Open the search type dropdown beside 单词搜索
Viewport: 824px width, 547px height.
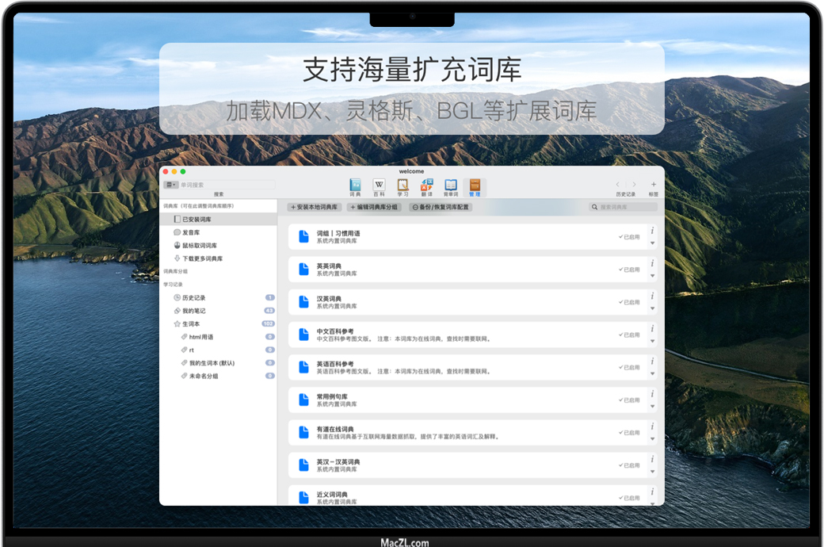pyautogui.click(x=170, y=185)
